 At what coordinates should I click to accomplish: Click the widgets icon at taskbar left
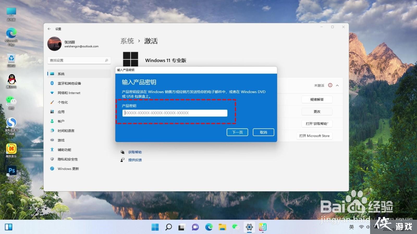[9, 227]
